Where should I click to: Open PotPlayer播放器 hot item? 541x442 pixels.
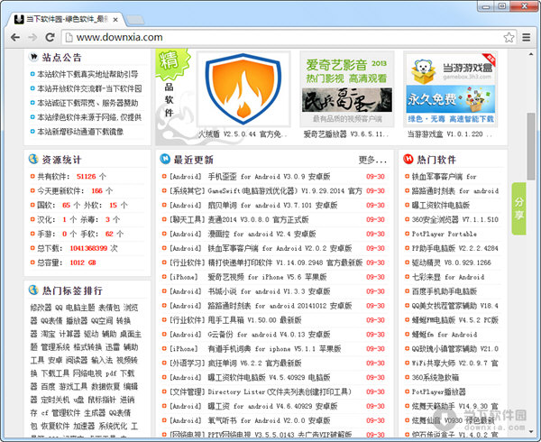coord(438,392)
